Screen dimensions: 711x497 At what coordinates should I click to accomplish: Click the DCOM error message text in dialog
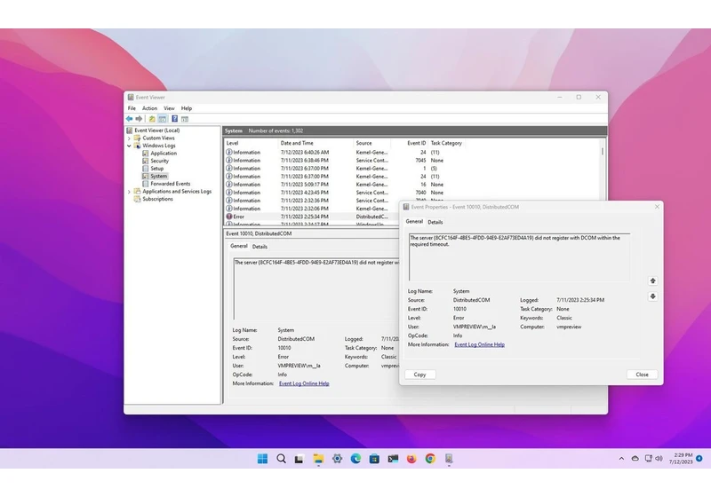click(515, 241)
